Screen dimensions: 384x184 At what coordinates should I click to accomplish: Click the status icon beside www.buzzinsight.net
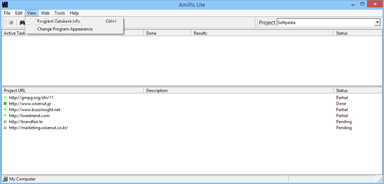[5, 110]
